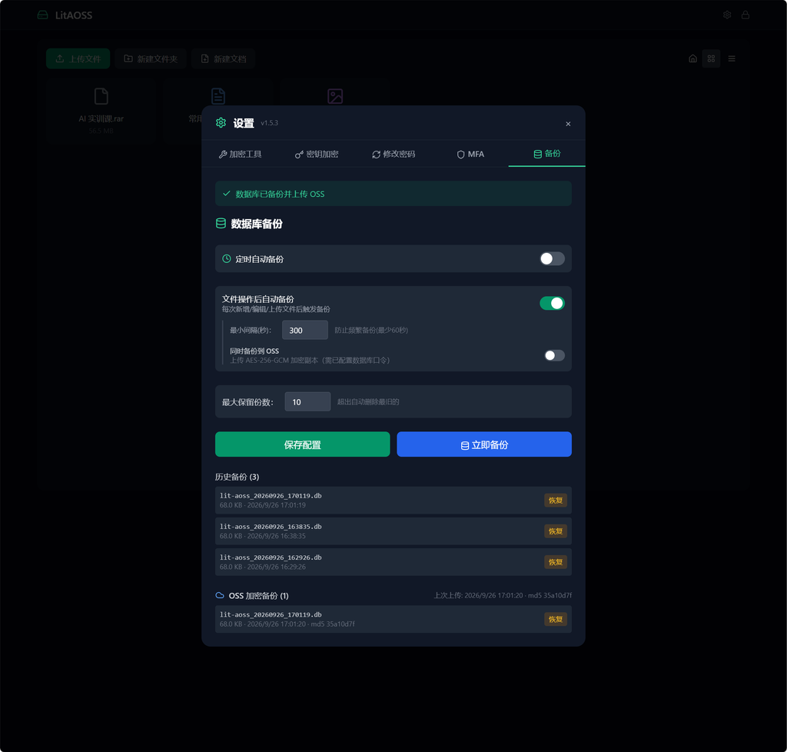Close the 设置 dialog
The width and height of the screenshot is (787, 752).
point(568,124)
